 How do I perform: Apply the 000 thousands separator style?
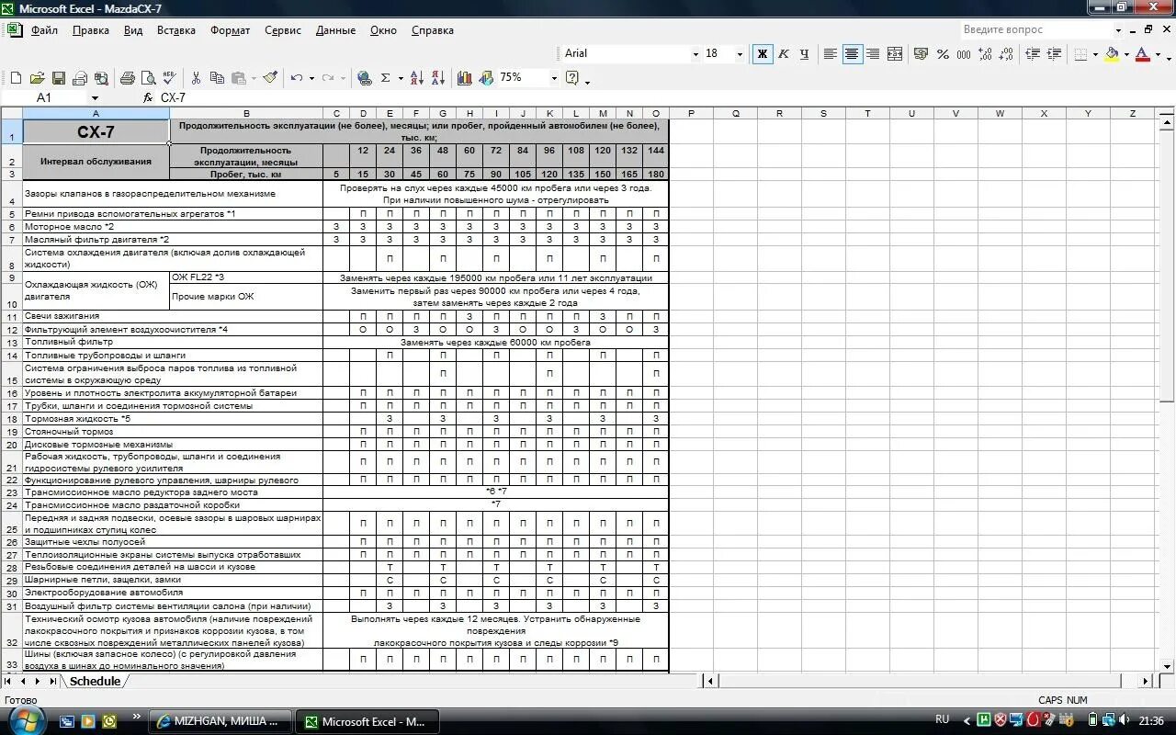tap(964, 54)
